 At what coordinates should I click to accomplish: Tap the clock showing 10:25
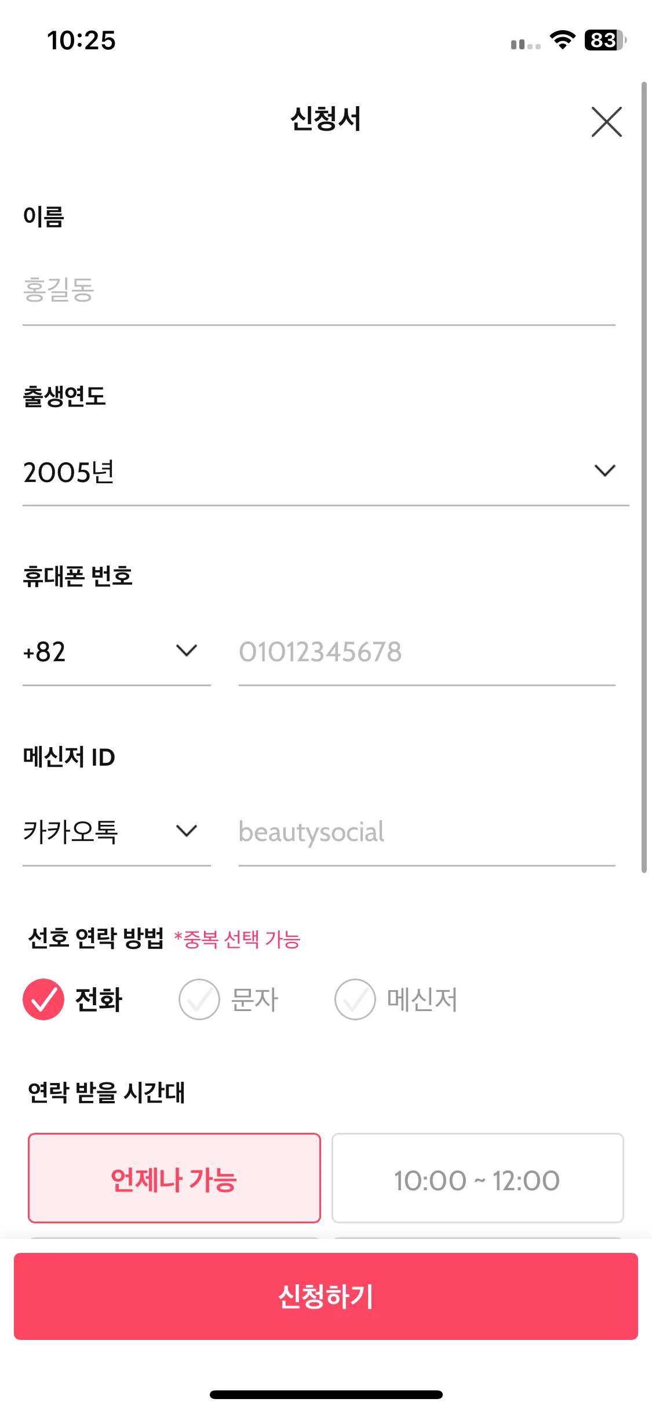pos(81,41)
